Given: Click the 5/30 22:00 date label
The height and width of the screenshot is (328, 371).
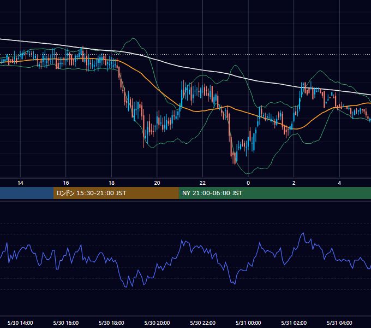Looking at the screenshot, I should [203, 323].
